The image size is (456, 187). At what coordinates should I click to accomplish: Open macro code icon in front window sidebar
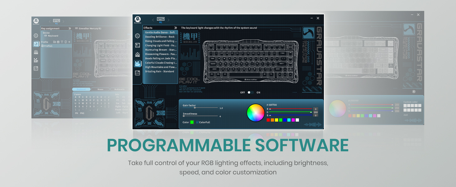tap(137, 73)
